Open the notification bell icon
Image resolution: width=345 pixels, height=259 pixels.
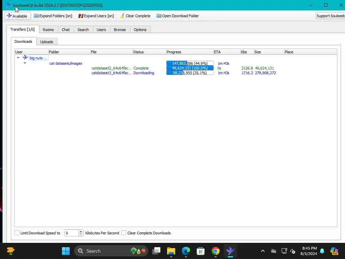click(x=322, y=251)
